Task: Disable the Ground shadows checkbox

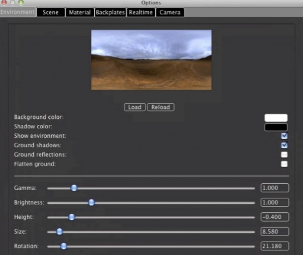Action: coord(284,145)
